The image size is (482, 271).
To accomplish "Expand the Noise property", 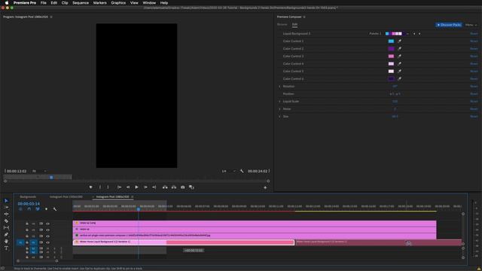I will [279, 109].
